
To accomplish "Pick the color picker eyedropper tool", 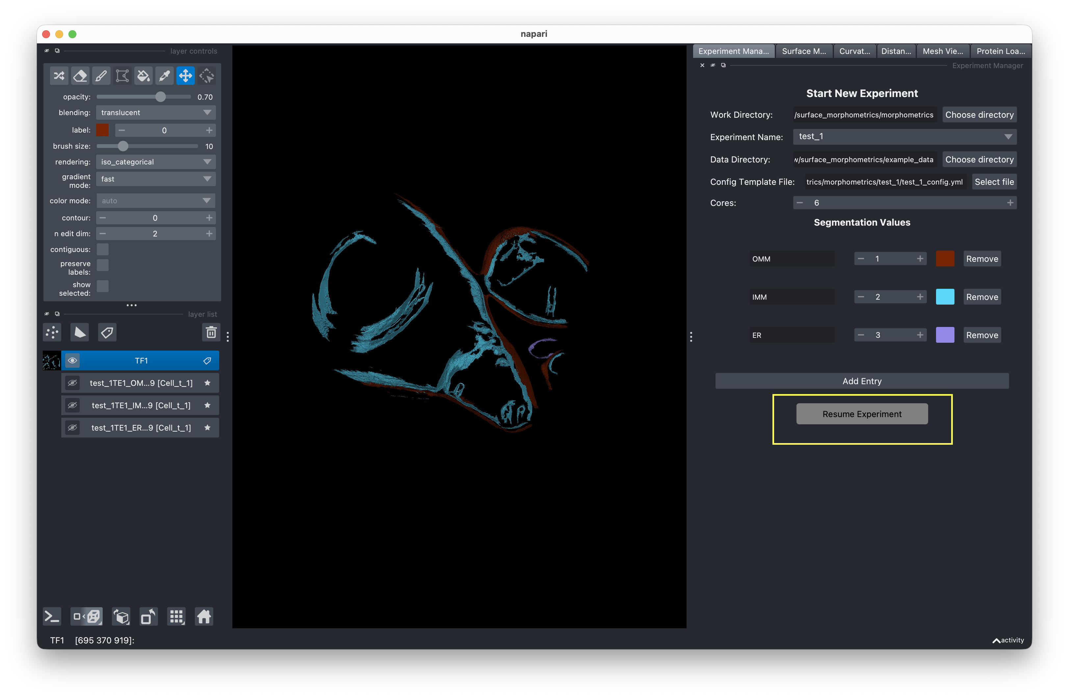I will coord(164,76).
